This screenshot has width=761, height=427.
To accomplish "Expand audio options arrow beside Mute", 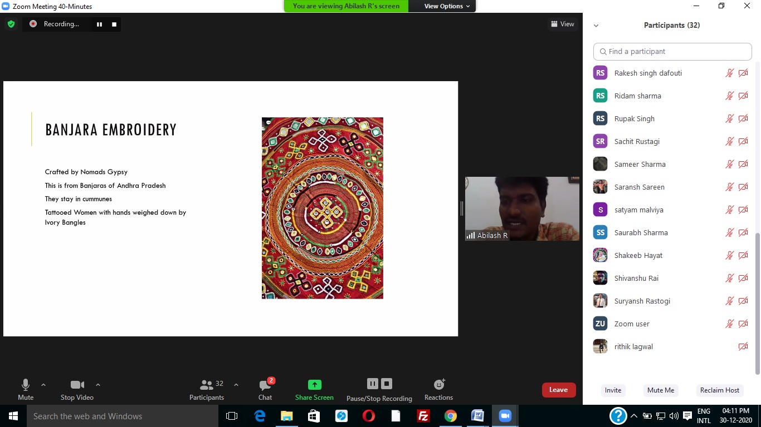I will pyautogui.click(x=43, y=385).
